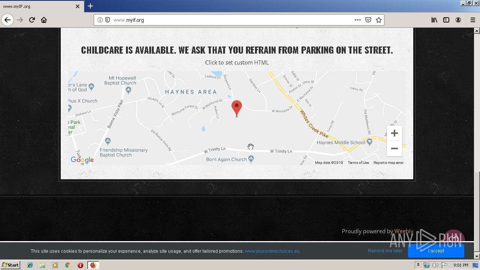Open File Explorer from taskbar
480x270 pixels.
pyautogui.click(x=42, y=265)
